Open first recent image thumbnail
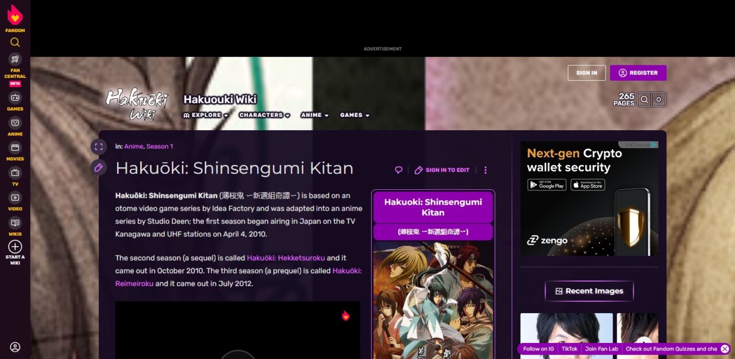The image size is (735, 359). point(567,336)
